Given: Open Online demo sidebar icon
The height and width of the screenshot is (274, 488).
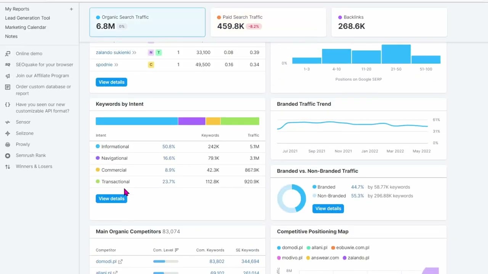Looking at the screenshot, I should pos(8,54).
